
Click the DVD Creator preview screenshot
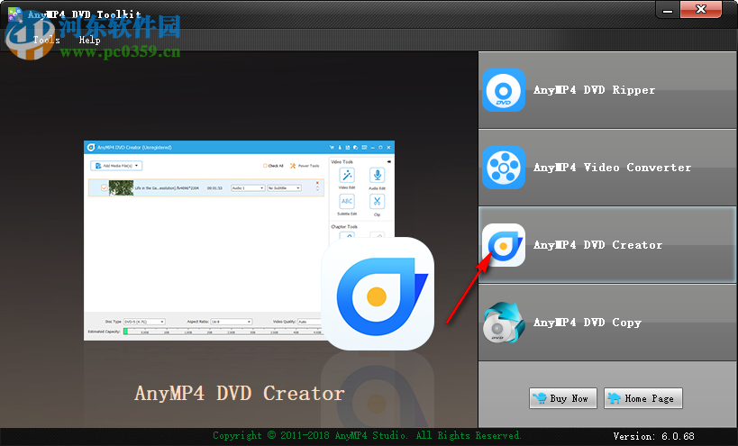(239, 240)
